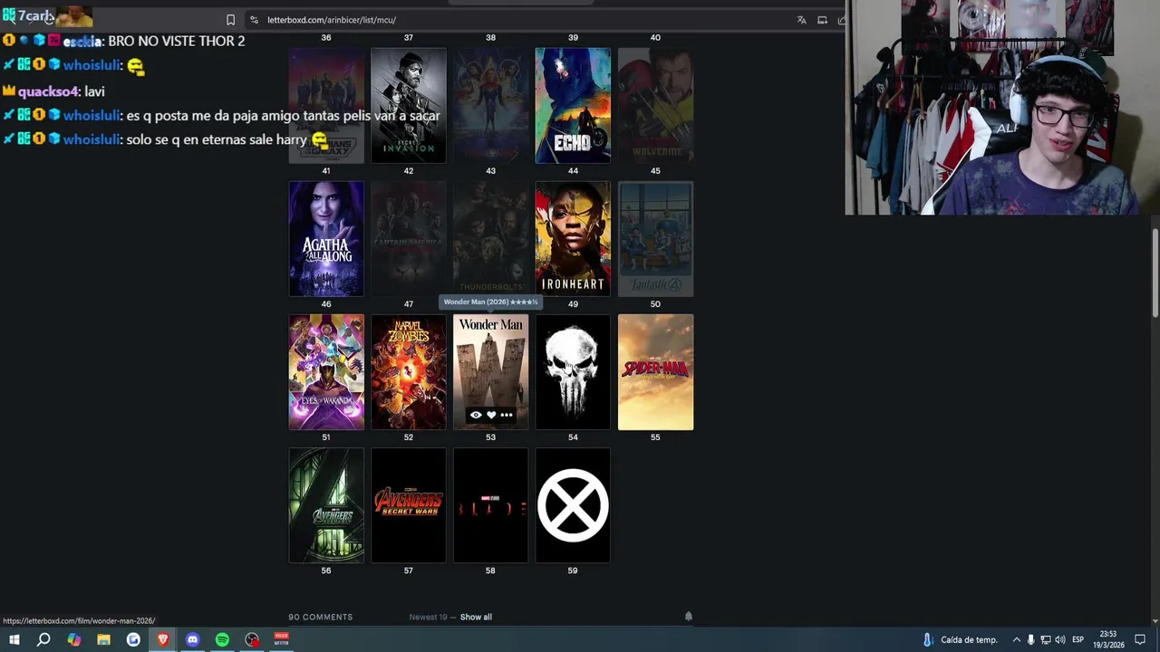Open Windows taskbar search
The height and width of the screenshot is (652, 1160).
(43, 639)
